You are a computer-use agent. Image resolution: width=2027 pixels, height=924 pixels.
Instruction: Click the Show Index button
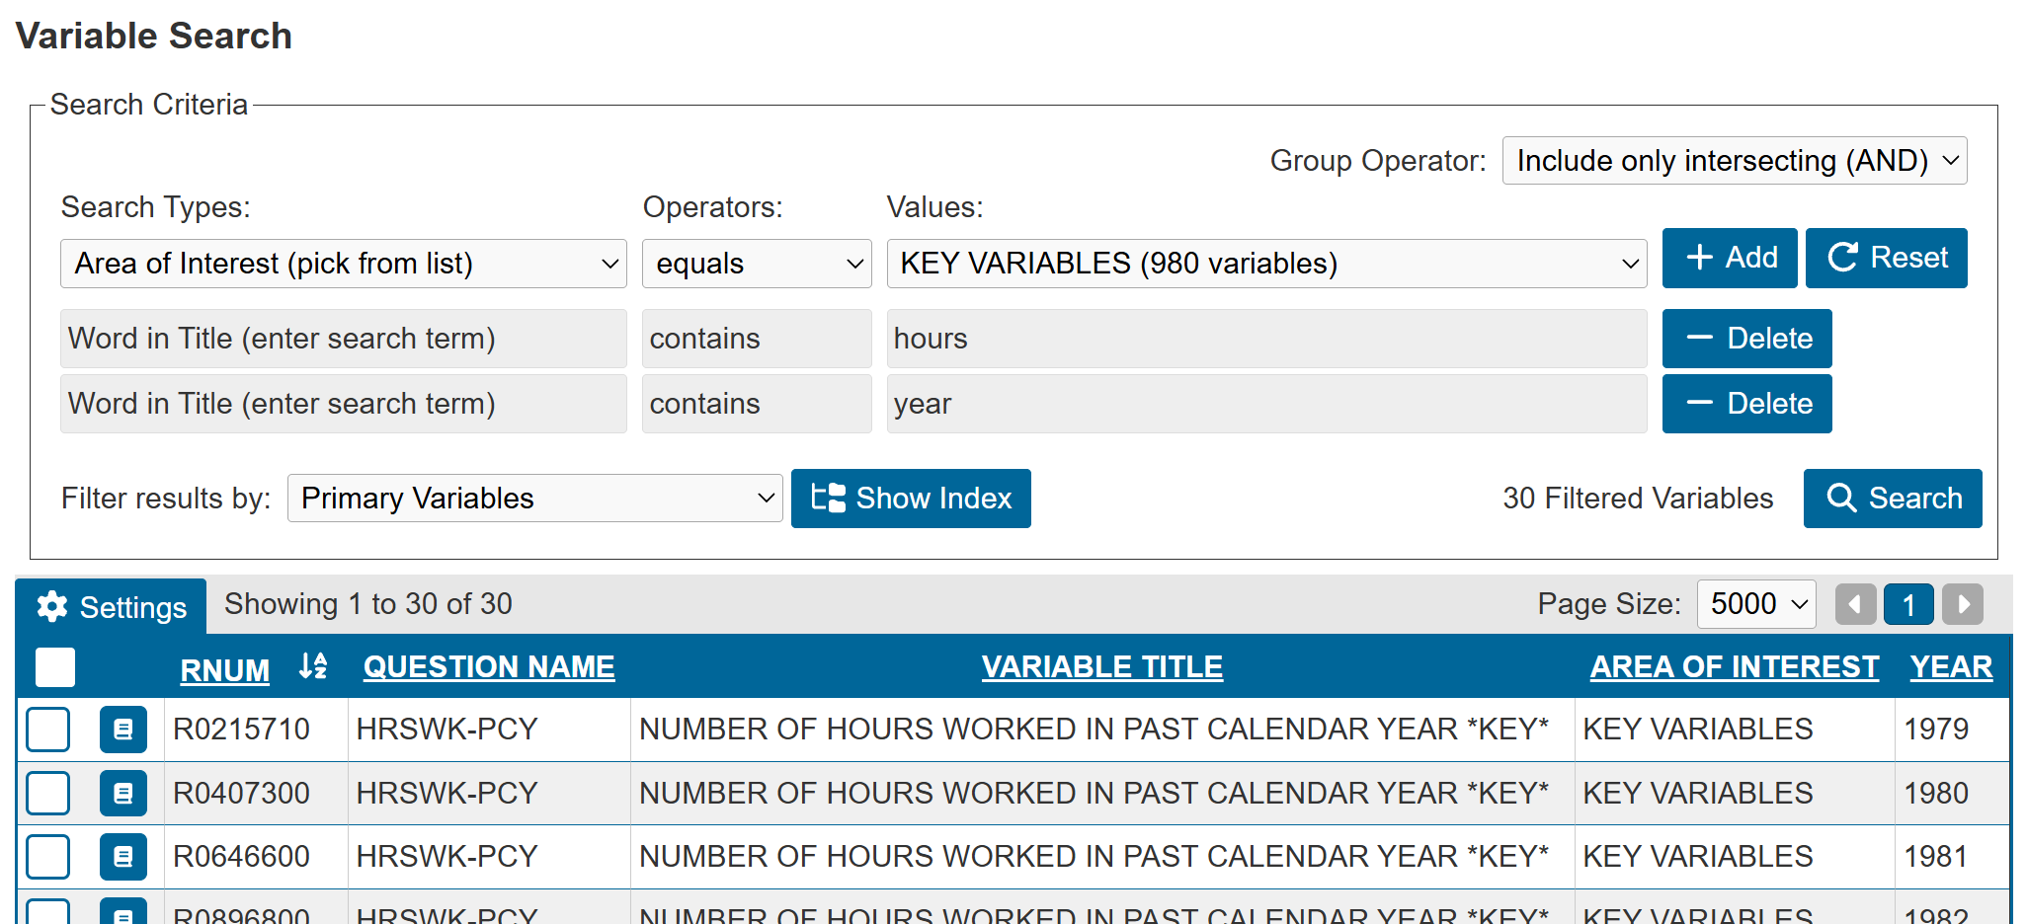[911, 499]
